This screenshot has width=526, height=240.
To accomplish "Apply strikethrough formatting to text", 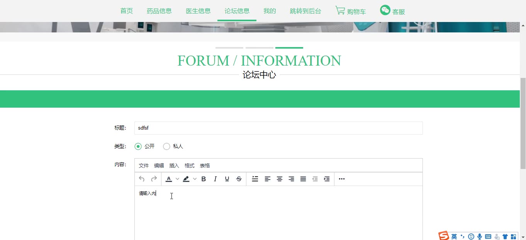I will [x=239, y=179].
